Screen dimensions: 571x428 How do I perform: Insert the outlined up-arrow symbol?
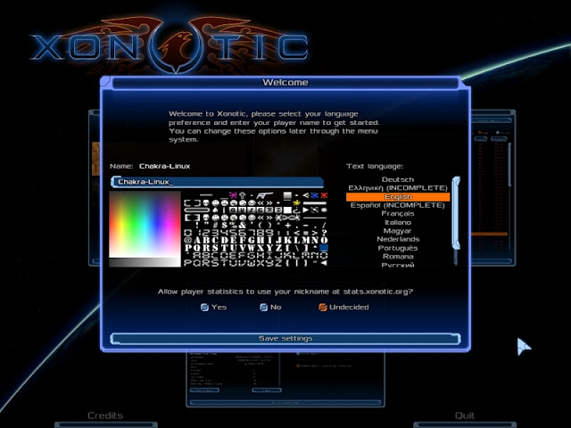point(243,195)
